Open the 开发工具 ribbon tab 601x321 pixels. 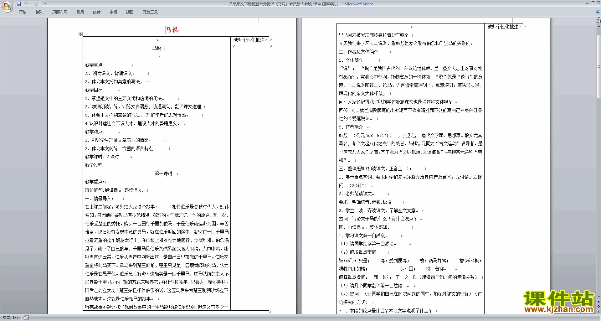(150, 12)
